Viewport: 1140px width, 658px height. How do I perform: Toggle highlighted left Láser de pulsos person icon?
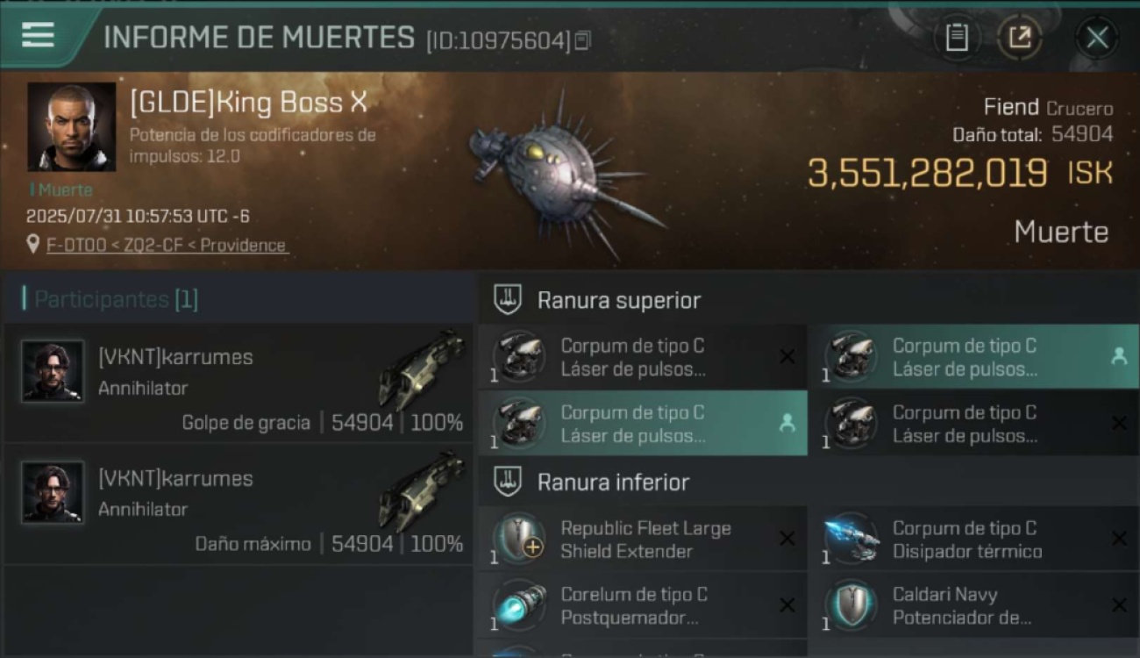787,424
